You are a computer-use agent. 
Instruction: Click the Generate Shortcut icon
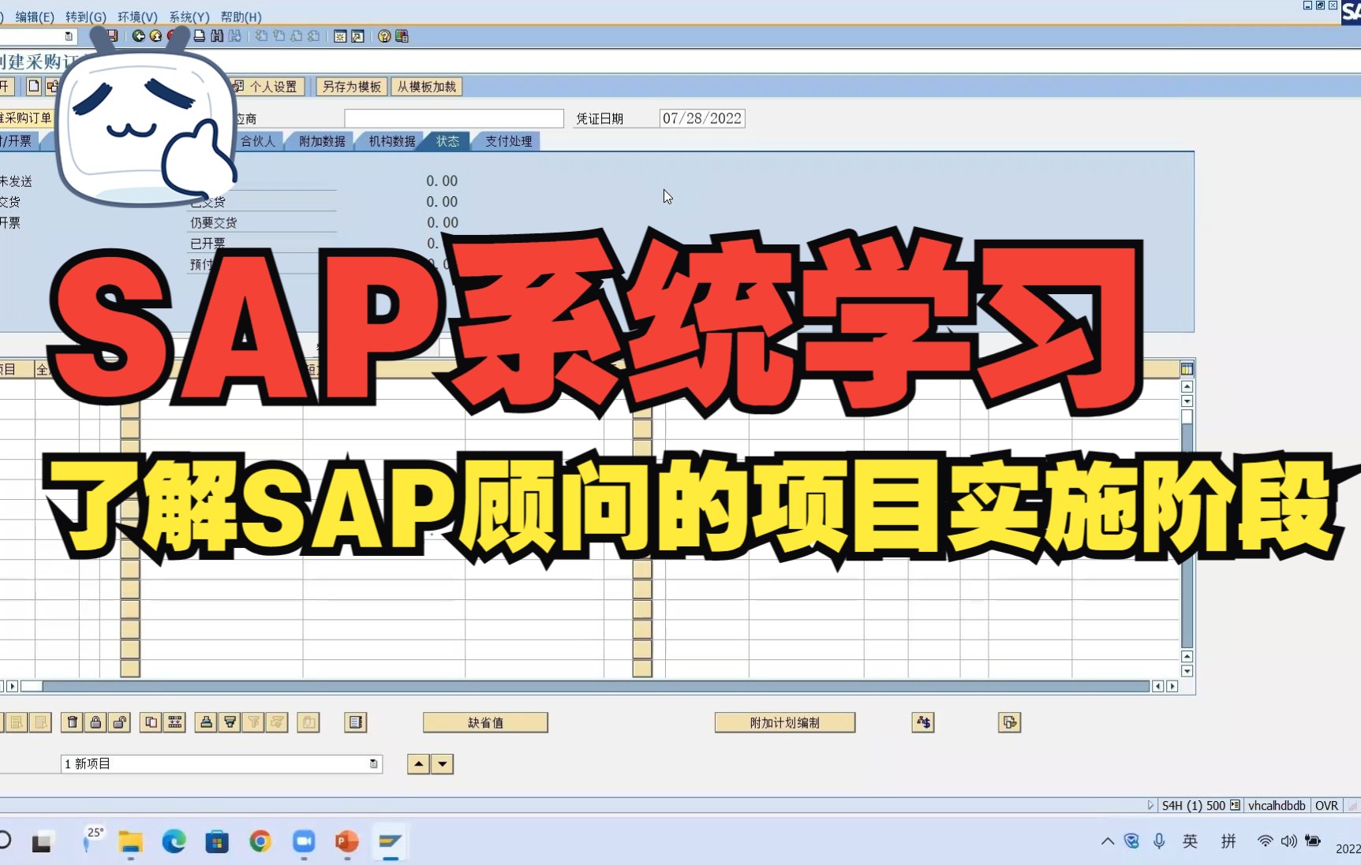point(357,36)
